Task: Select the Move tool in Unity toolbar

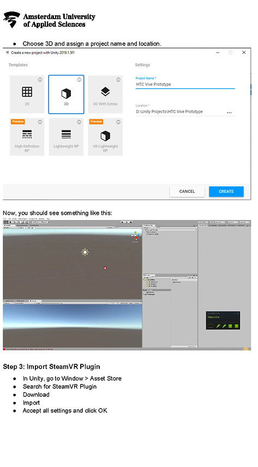Action: [10, 222]
